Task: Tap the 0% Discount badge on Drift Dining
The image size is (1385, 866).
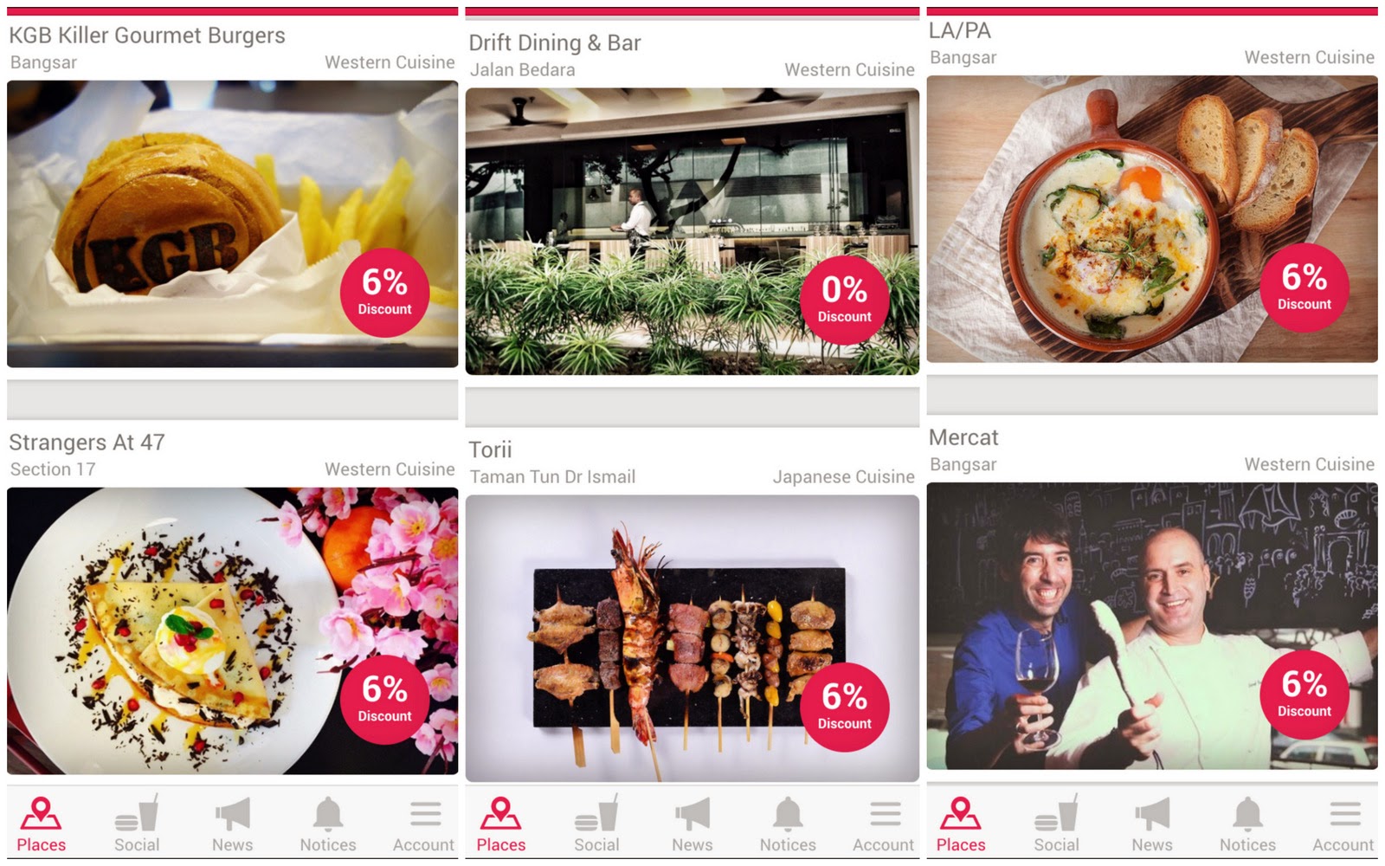Action: pyautogui.click(x=844, y=301)
